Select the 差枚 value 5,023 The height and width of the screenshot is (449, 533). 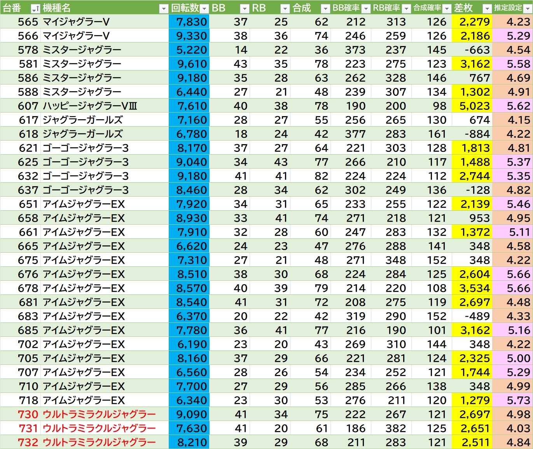(472, 106)
